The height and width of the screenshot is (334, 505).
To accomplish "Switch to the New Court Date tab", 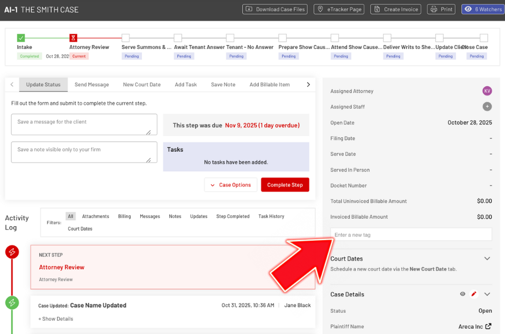I will click(142, 85).
